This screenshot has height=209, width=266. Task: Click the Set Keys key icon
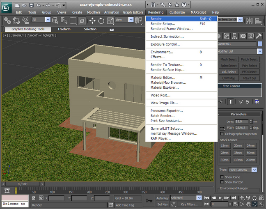point(149,201)
